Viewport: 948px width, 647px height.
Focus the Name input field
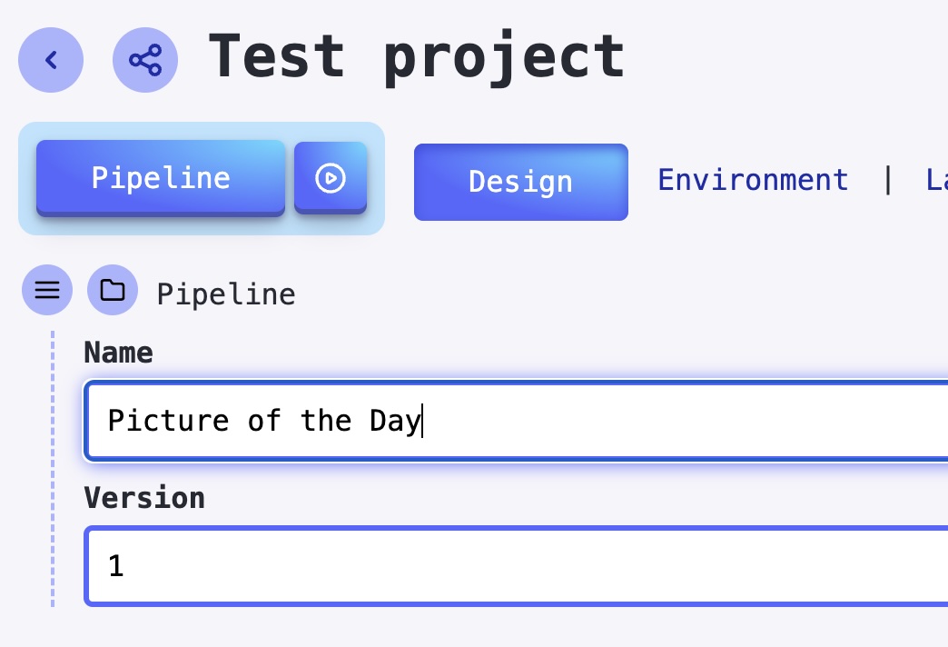[636, 421]
